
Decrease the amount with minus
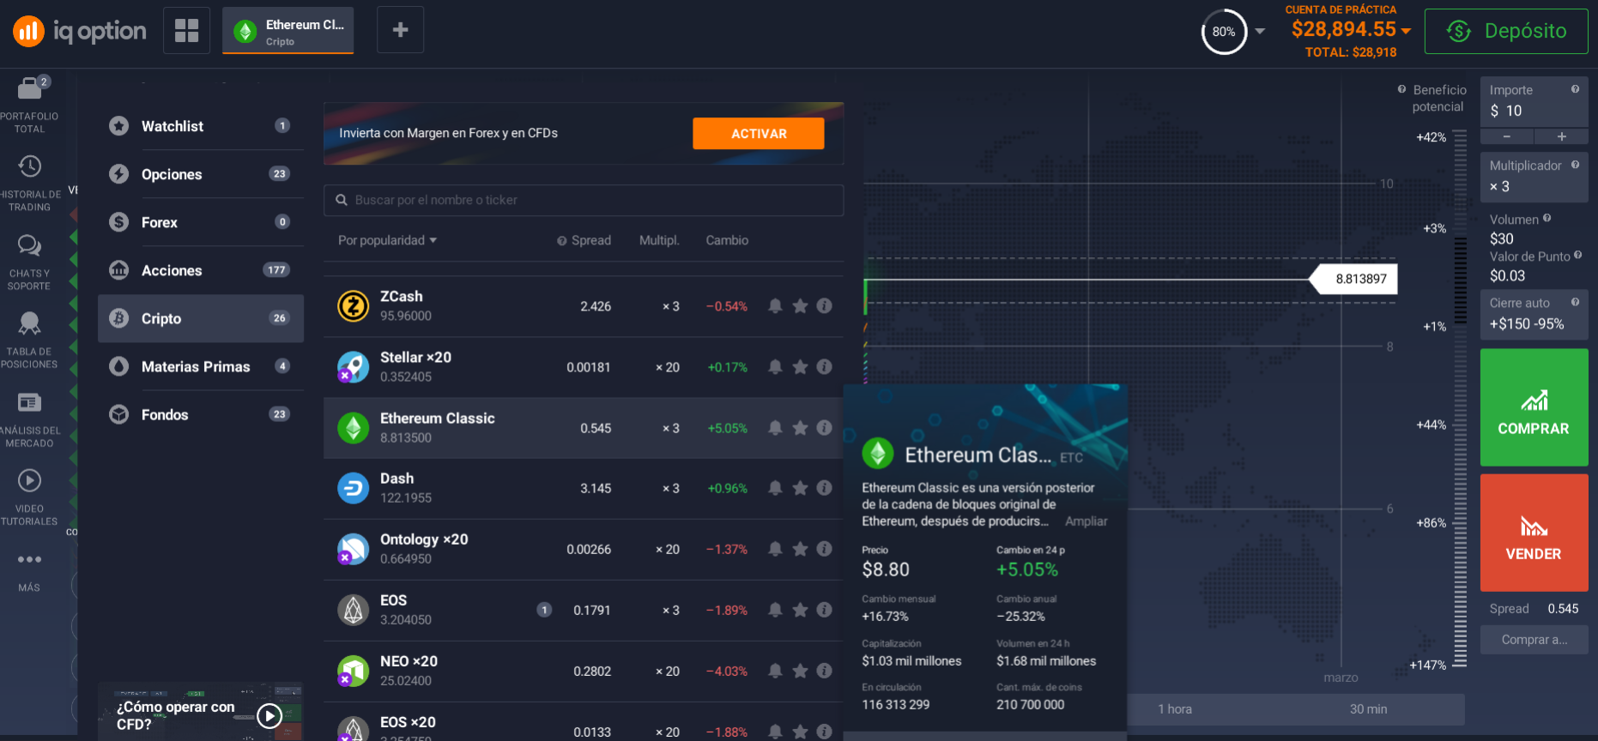point(1506,136)
